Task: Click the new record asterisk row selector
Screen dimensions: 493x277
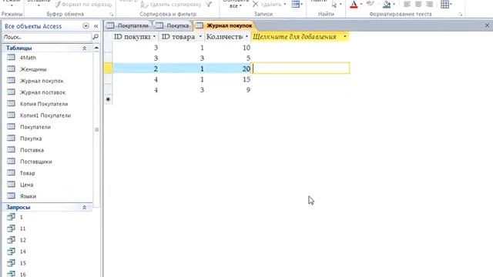Action: tap(108, 99)
